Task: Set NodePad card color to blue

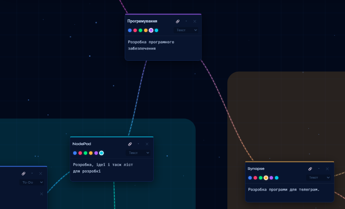Action: click(x=75, y=153)
